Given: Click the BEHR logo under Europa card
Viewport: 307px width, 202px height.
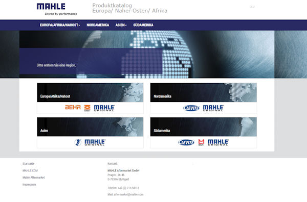Looking at the screenshot, I should [73, 107].
